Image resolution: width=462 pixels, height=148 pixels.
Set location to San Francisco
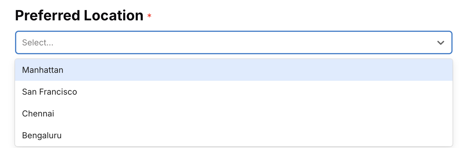pyautogui.click(x=50, y=92)
